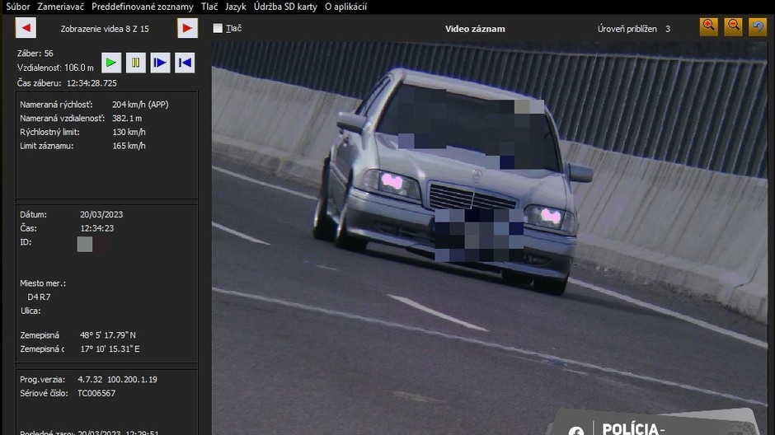Expand the Jazyk language menu

point(236,7)
